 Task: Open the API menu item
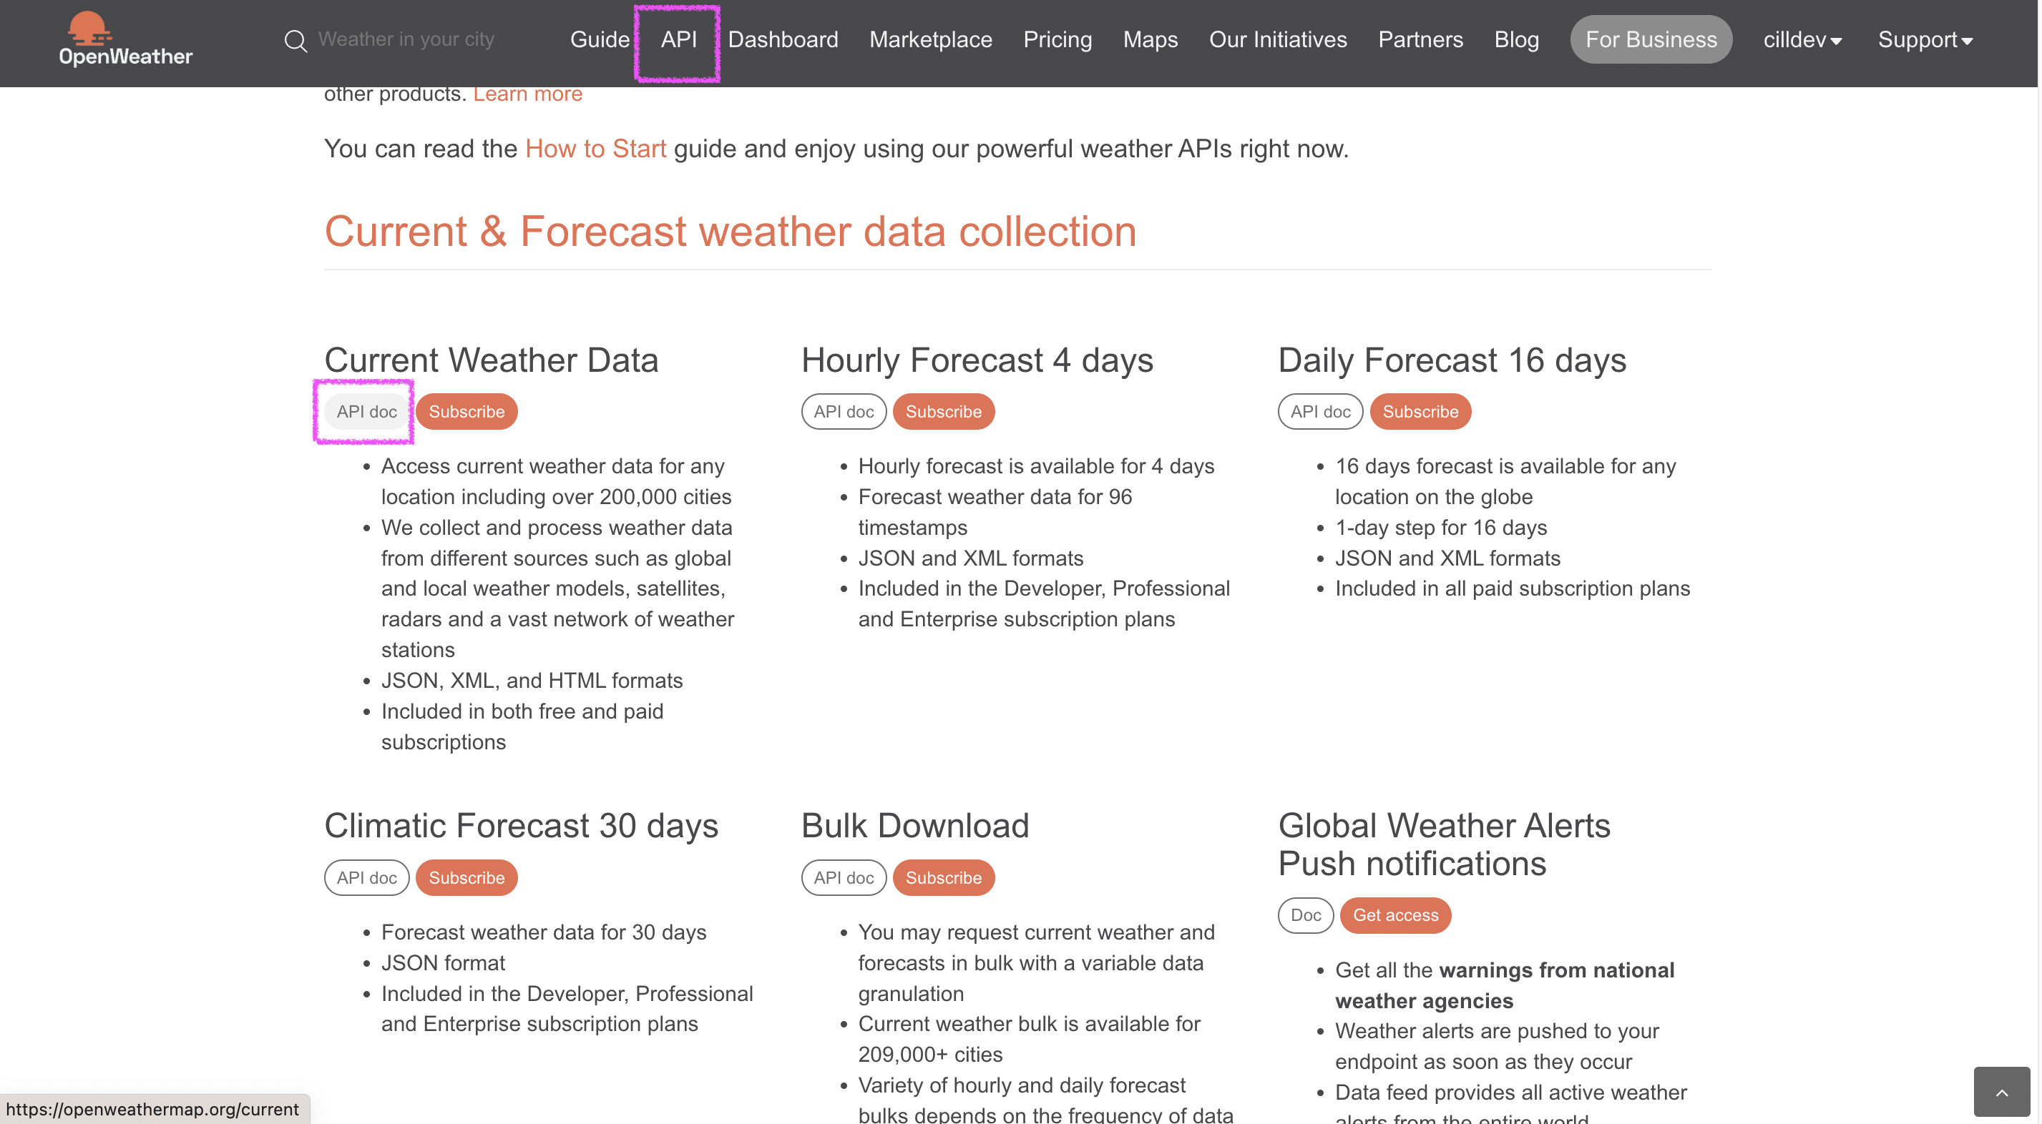coord(678,39)
